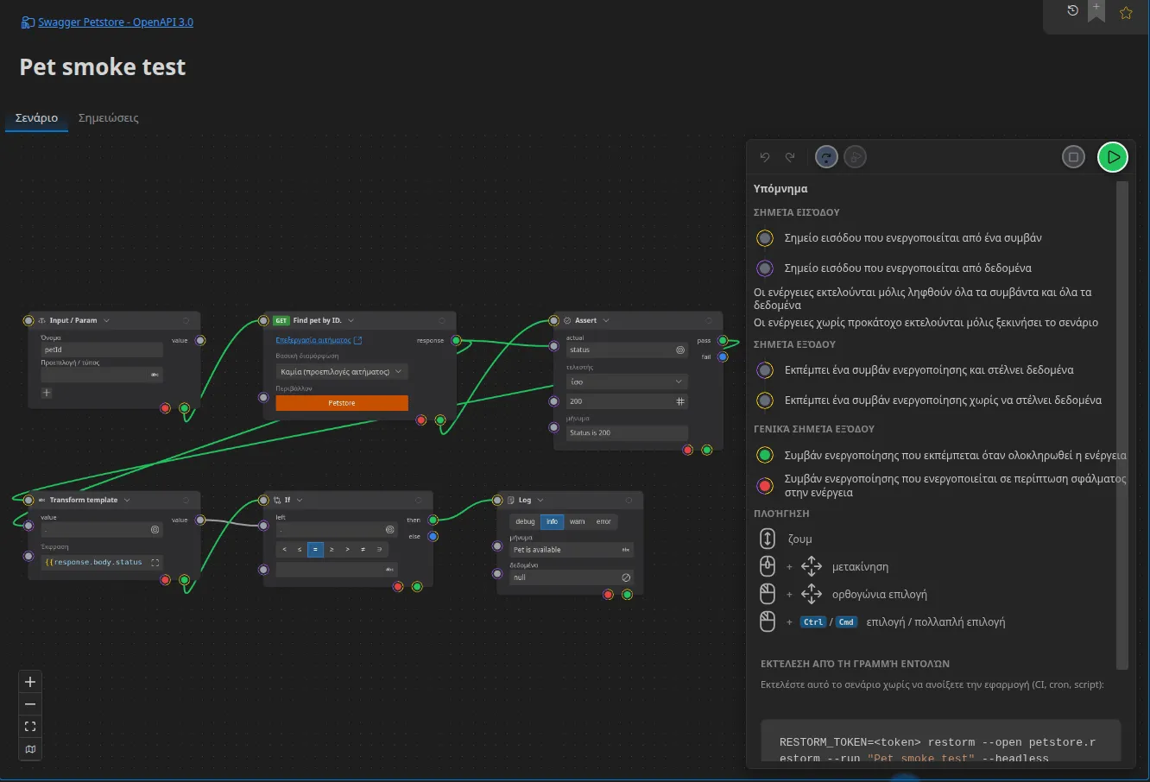Image resolution: width=1150 pixels, height=782 pixels.
Task: Set the Log level to warn
Action: point(578,521)
